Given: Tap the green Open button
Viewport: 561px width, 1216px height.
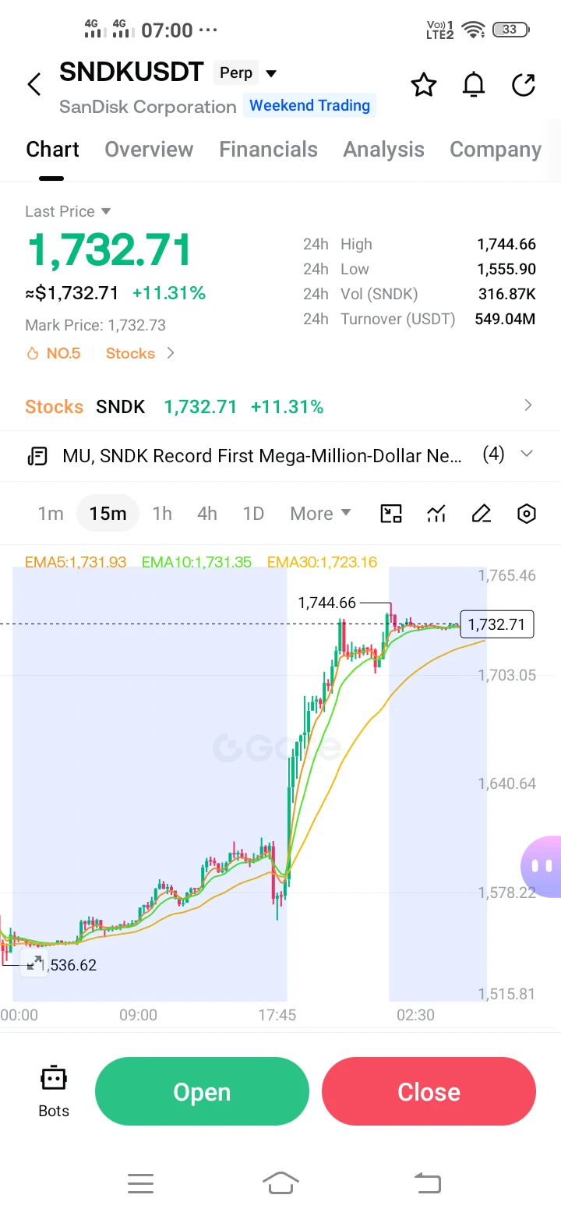Looking at the screenshot, I should tap(202, 1091).
